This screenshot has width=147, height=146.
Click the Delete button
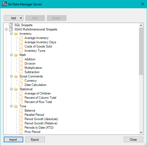pos(57,18)
